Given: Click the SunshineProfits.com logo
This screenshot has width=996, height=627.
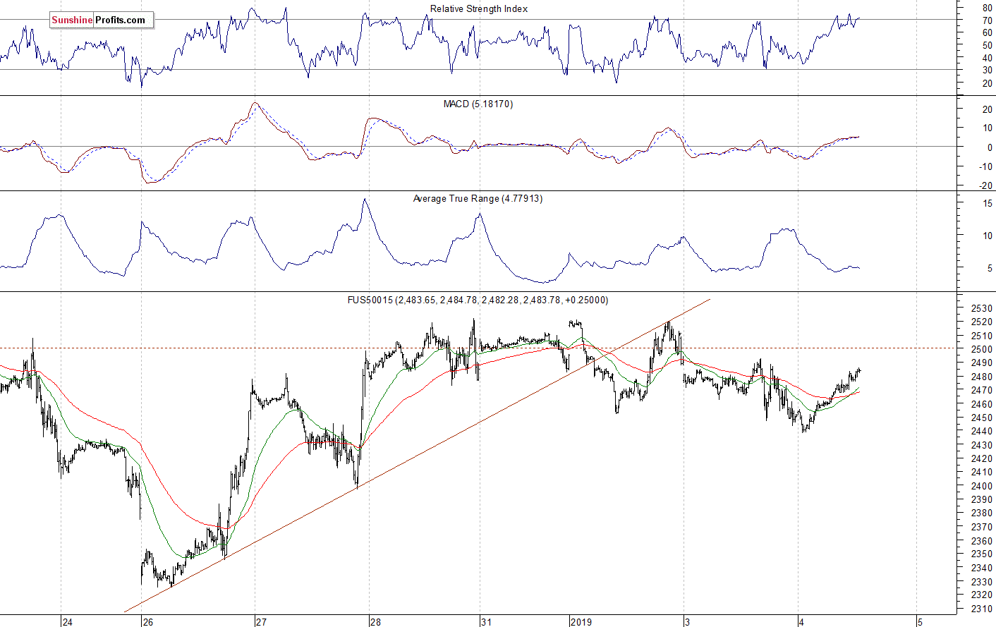Looking at the screenshot, I should [x=102, y=20].
